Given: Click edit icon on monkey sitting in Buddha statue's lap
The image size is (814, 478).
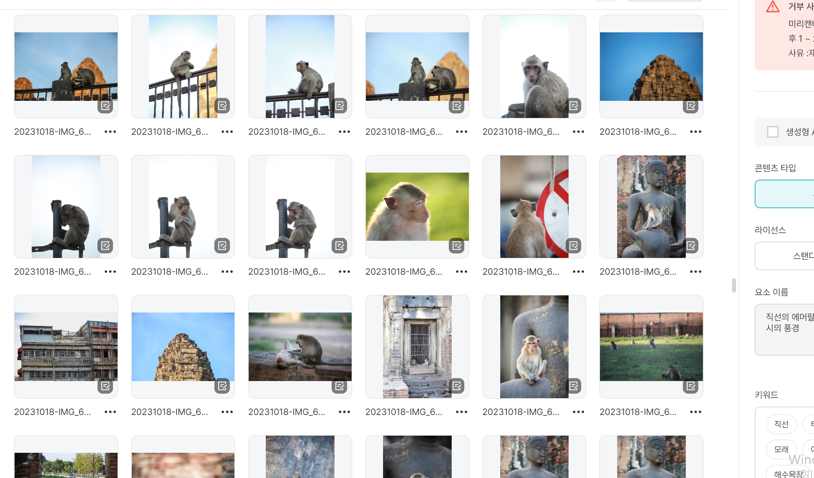Looking at the screenshot, I should (x=691, y=246).
